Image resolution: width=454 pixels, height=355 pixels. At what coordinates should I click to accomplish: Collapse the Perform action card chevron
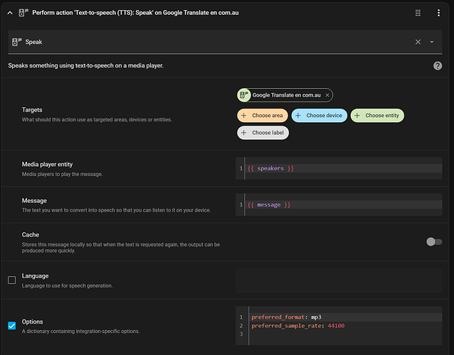point(10,13)
